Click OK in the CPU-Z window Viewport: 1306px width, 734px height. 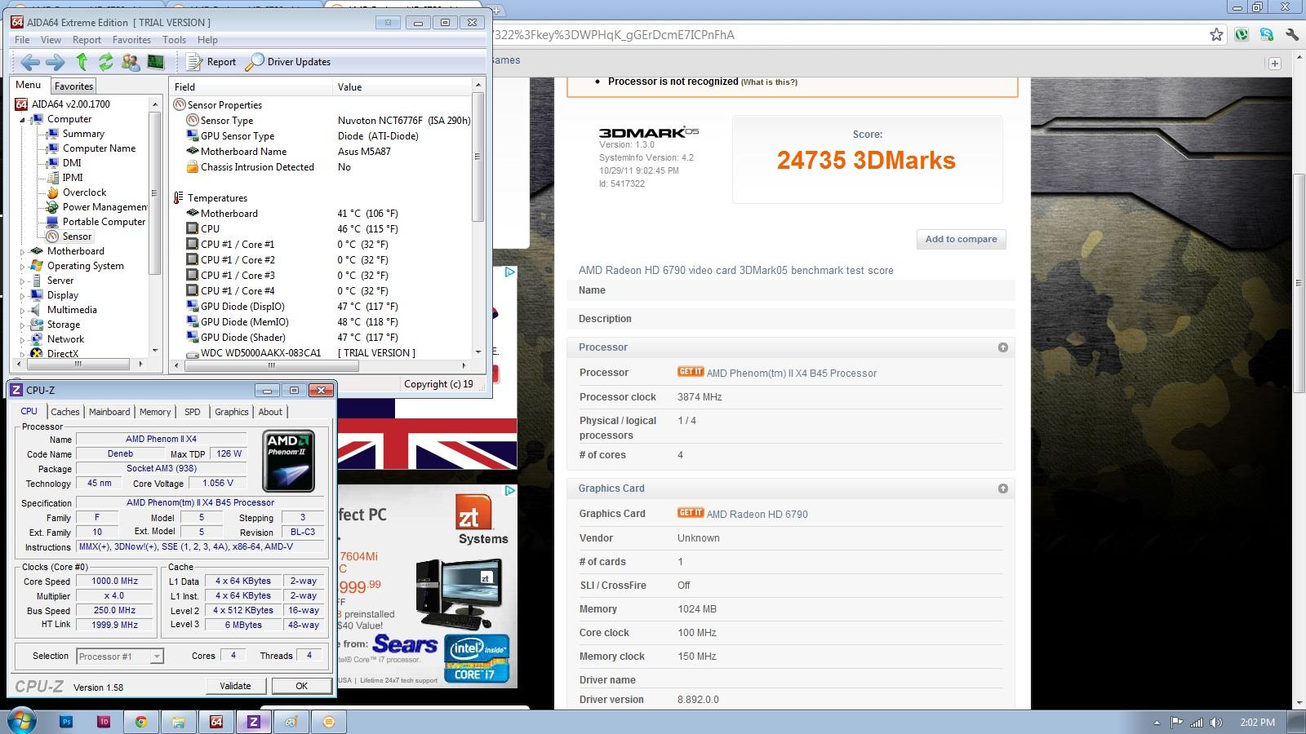301,686
